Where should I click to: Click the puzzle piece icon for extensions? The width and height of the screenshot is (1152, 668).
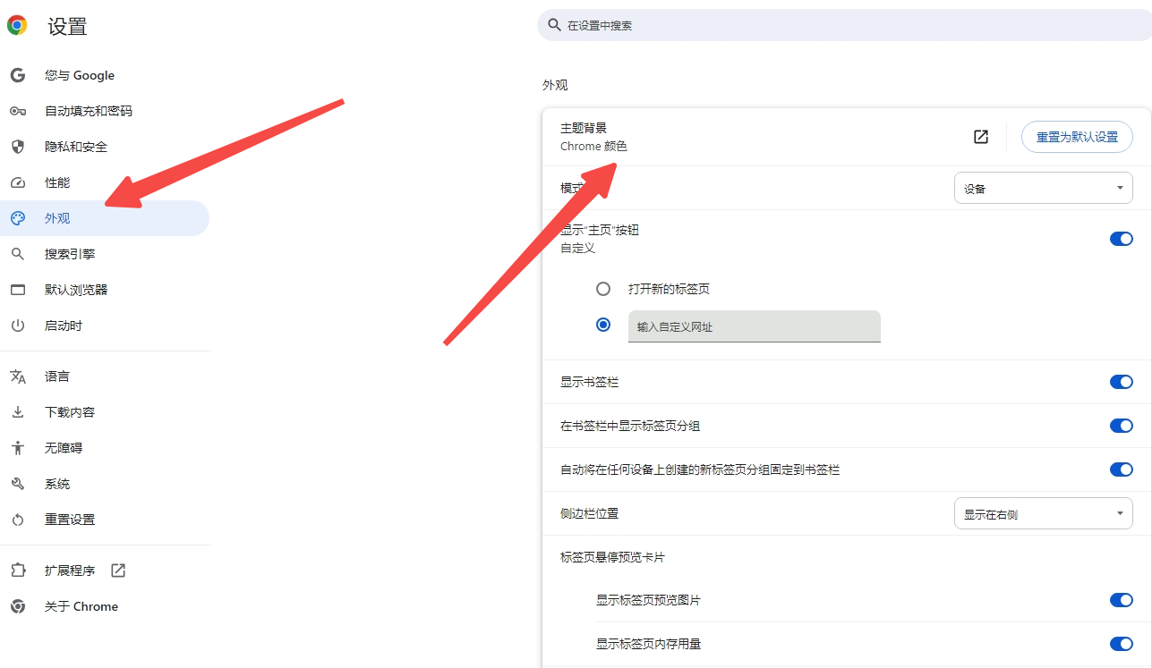click(18, 571)
